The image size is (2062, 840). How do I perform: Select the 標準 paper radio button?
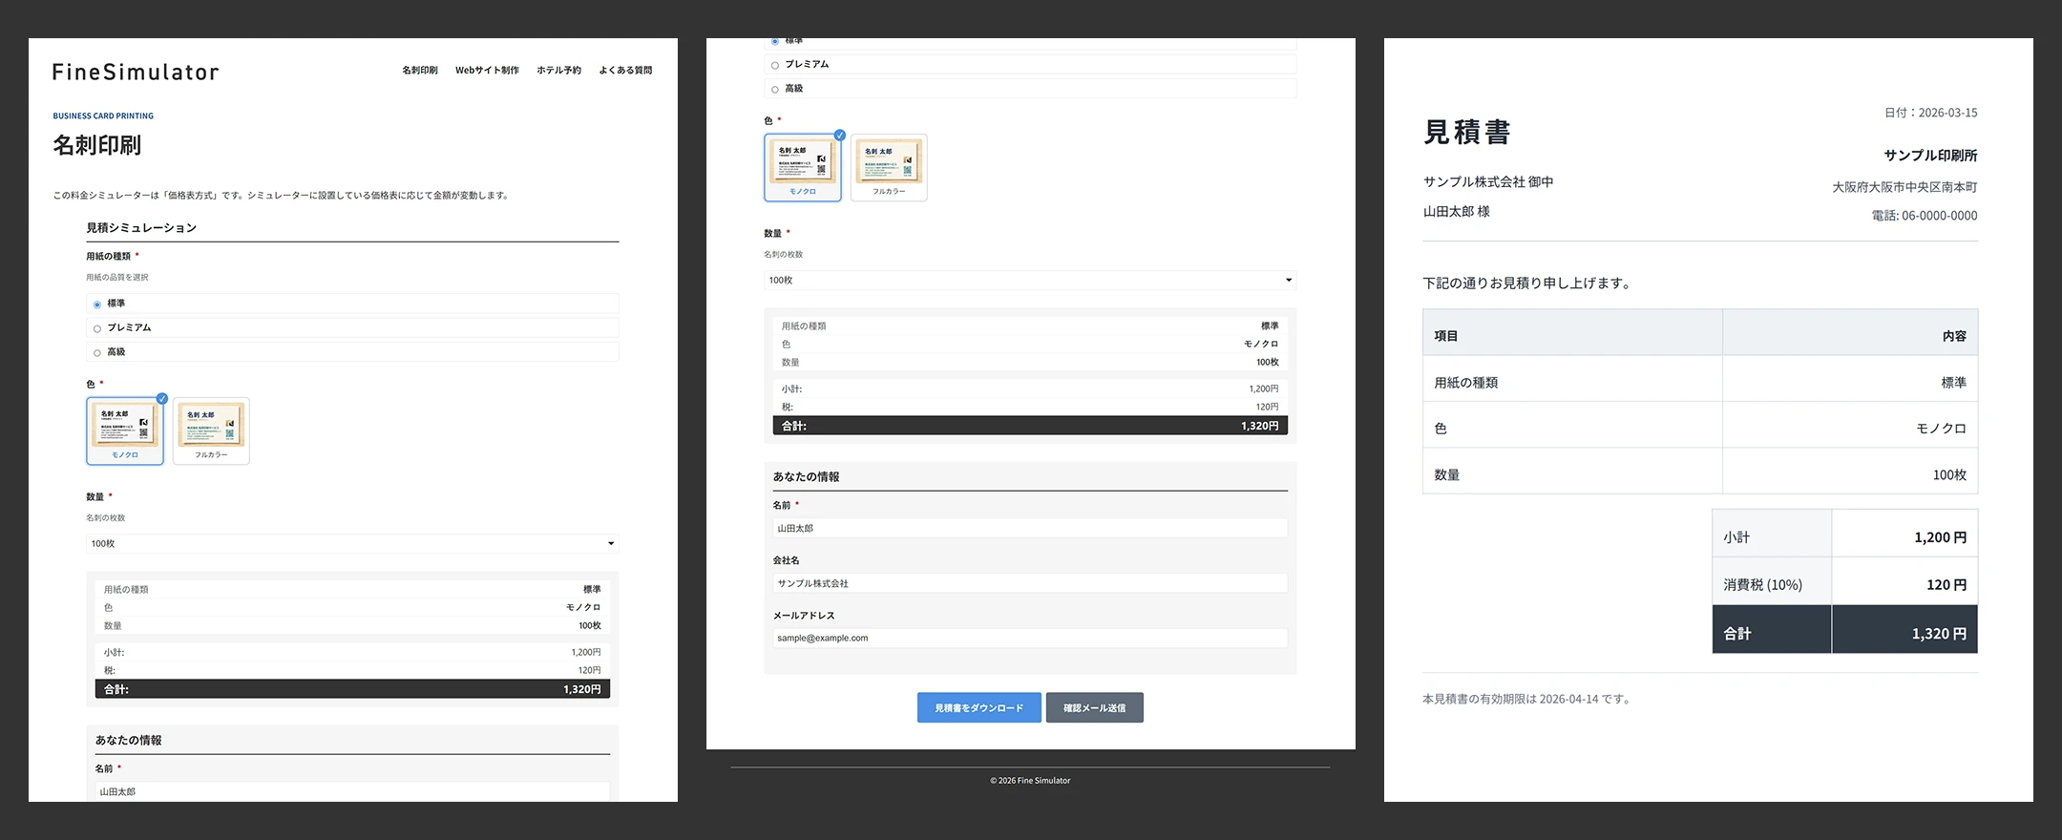tap(97, 304)
